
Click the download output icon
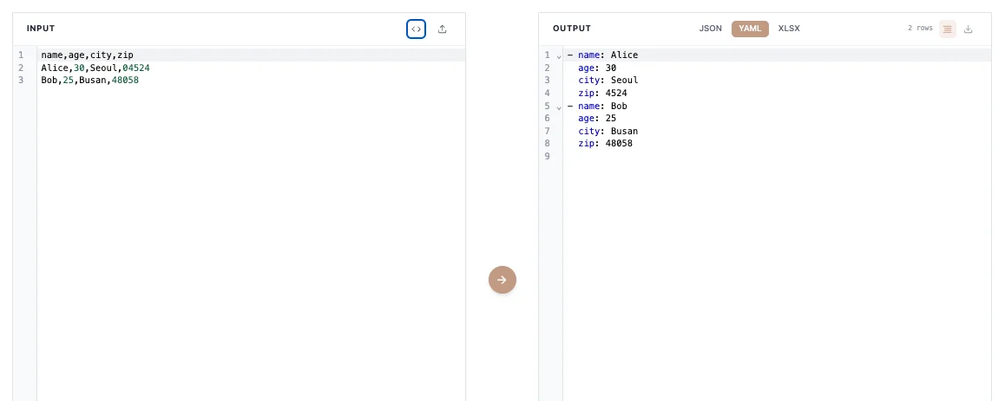(969, 29)
